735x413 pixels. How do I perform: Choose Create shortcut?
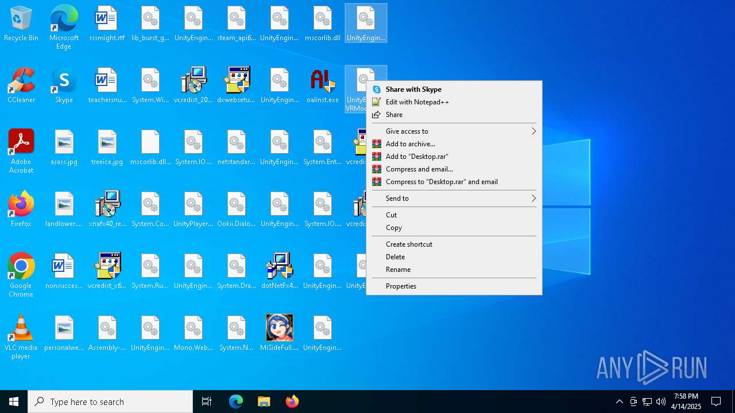[454, 244]
